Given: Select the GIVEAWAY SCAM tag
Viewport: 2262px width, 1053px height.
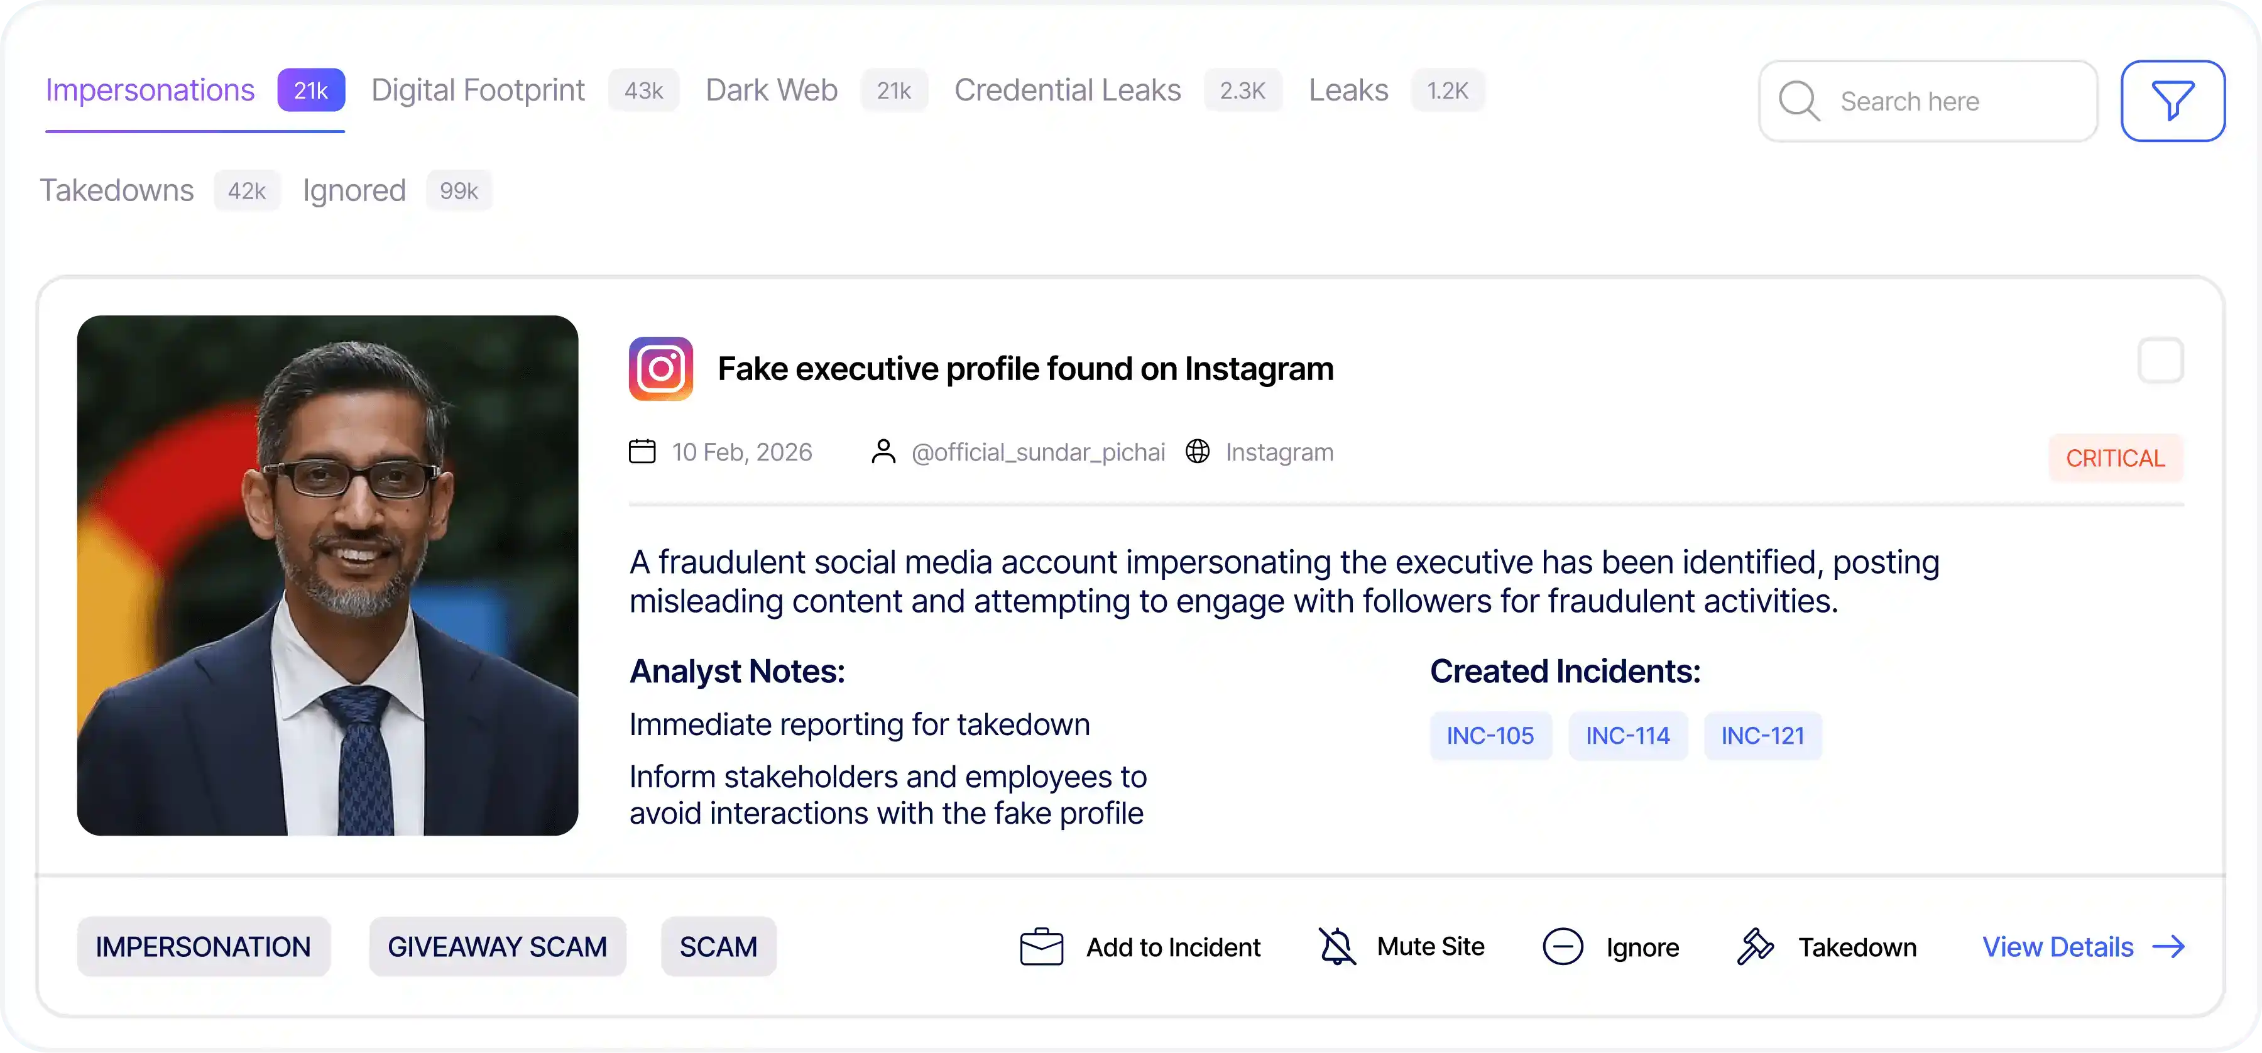Looking at the screenshot, I should click(x=497, y=946).
